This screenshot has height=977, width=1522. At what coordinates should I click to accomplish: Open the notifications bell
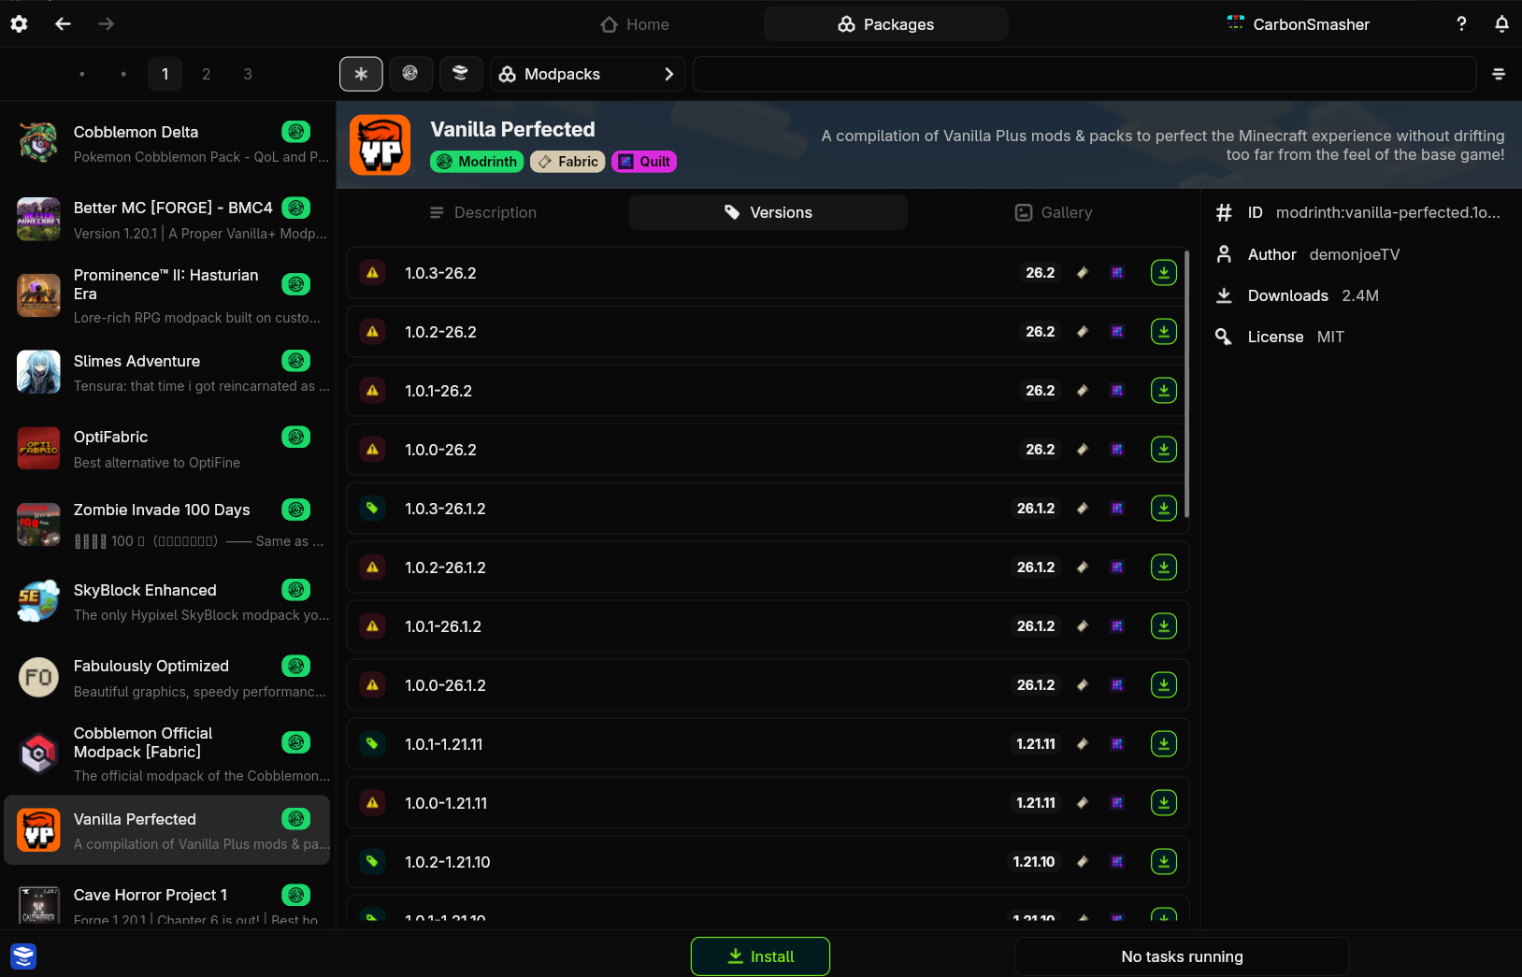pyautogui.click(x=1501, y=24)
